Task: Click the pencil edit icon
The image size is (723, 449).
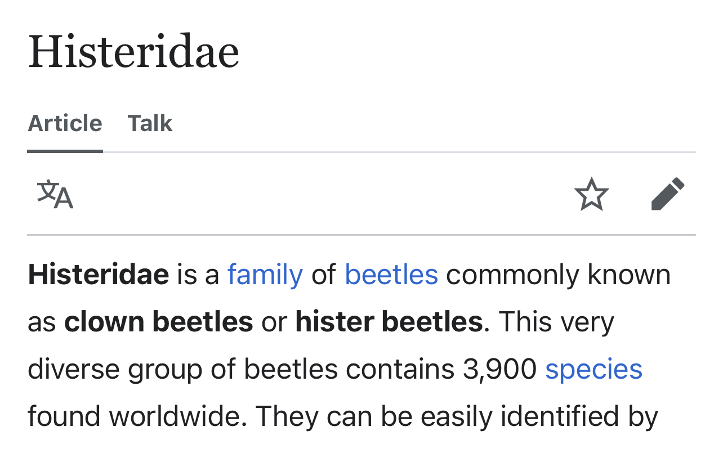Action: (668, 194)
